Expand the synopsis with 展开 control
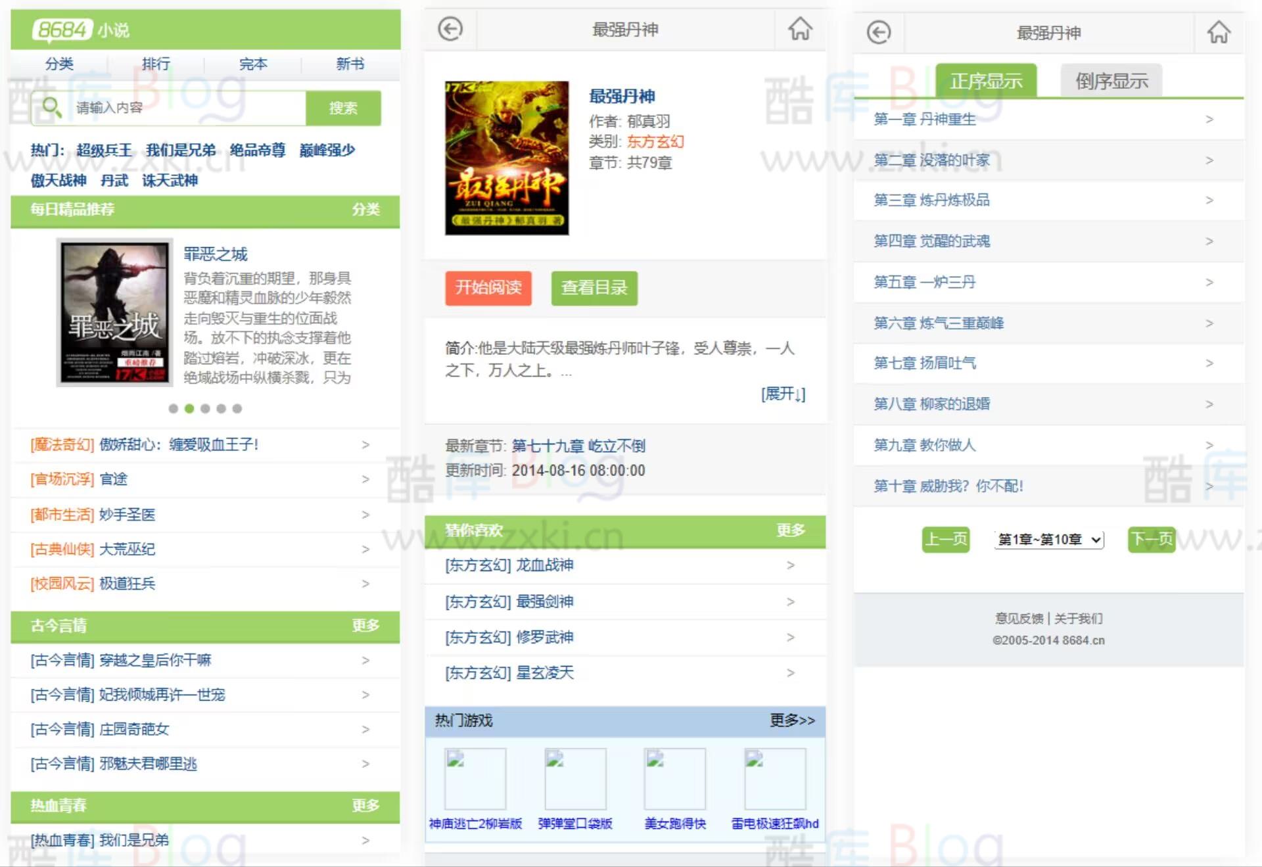 coord(785,394)
